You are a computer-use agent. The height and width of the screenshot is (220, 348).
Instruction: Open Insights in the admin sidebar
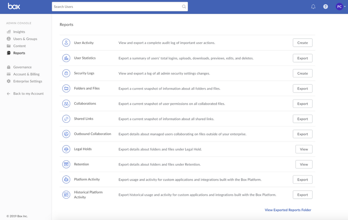19,32
